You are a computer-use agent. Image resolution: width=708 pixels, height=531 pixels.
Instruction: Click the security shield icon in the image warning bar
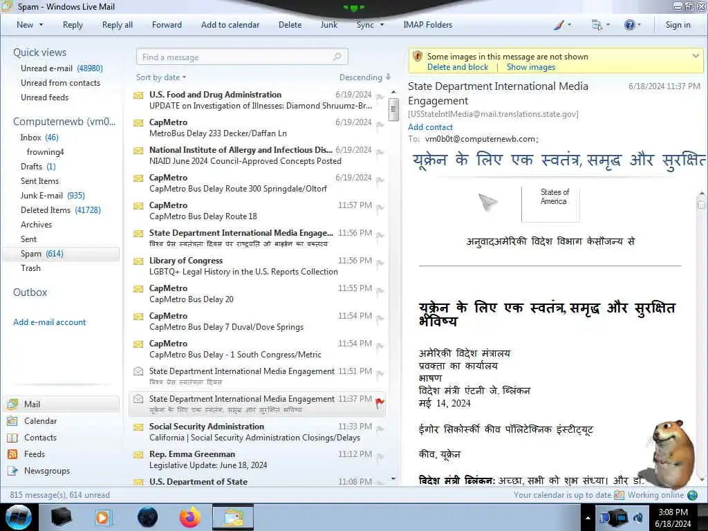pos(417,57)
